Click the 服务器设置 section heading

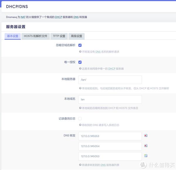pos(16,27)
